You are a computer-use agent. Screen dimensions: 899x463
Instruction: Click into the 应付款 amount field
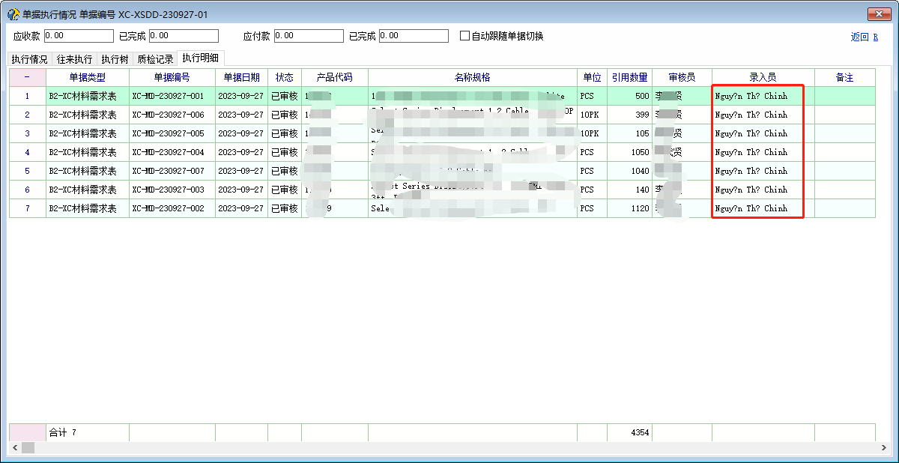coord(308,36)
